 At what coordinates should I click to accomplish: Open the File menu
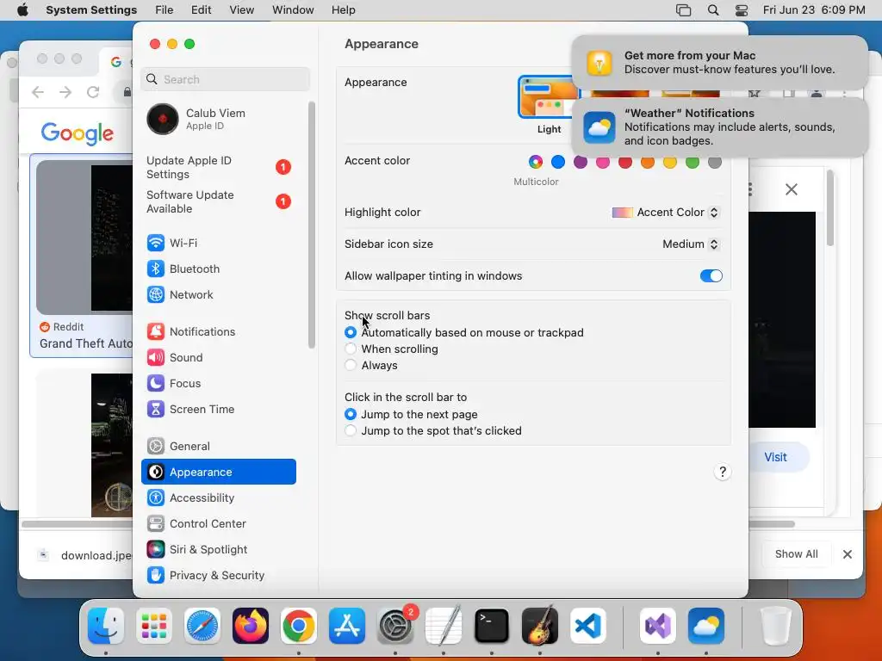tap(165, 10)
